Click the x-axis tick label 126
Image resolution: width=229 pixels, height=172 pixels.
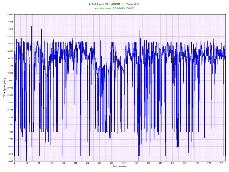coord(51,163)
